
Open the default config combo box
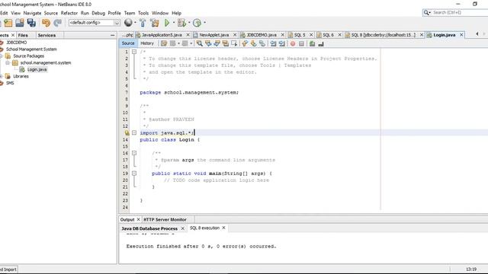95,23
